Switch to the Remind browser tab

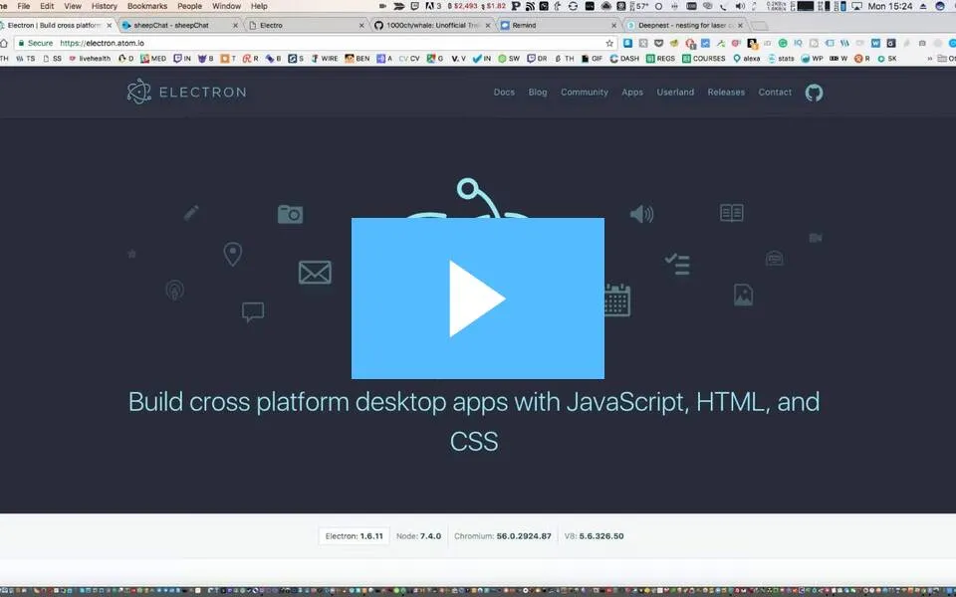(x=558, y=26)
